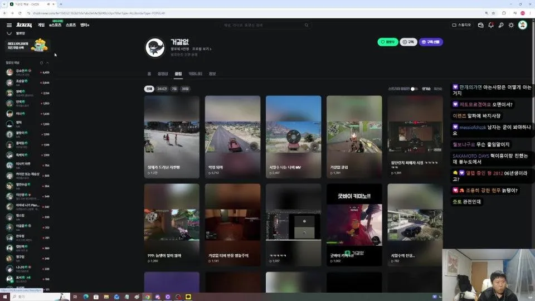Open a new browser tab
Screen dimensions: 535x301
coord(61,4)
